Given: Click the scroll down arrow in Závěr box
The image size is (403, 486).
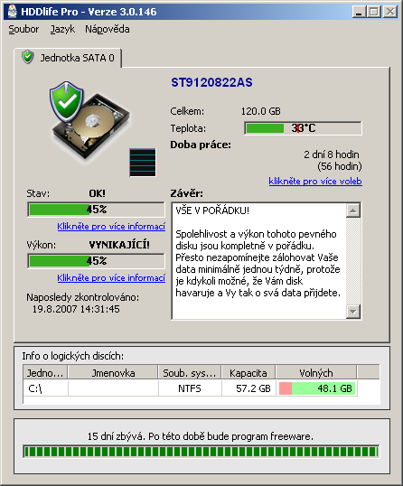Looking at the screenshot, I should (353, 312).
